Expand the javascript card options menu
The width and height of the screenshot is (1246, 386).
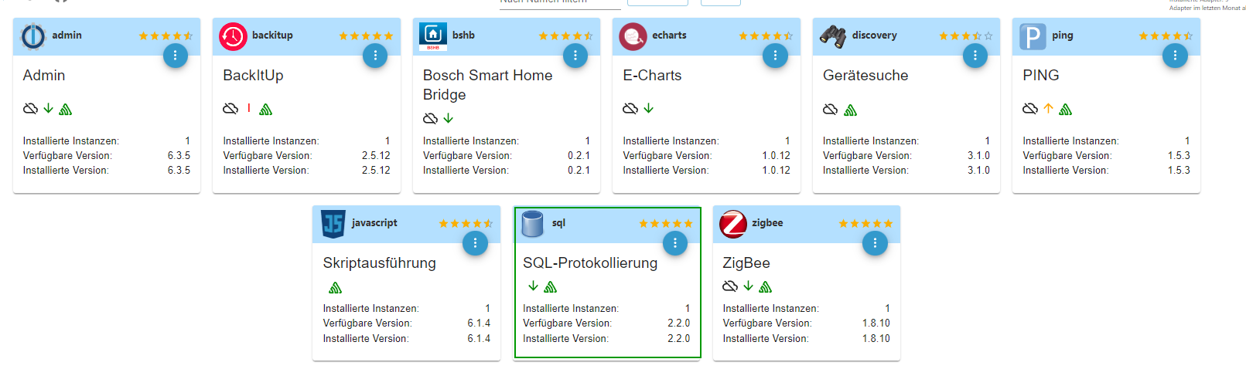[475, 243]
